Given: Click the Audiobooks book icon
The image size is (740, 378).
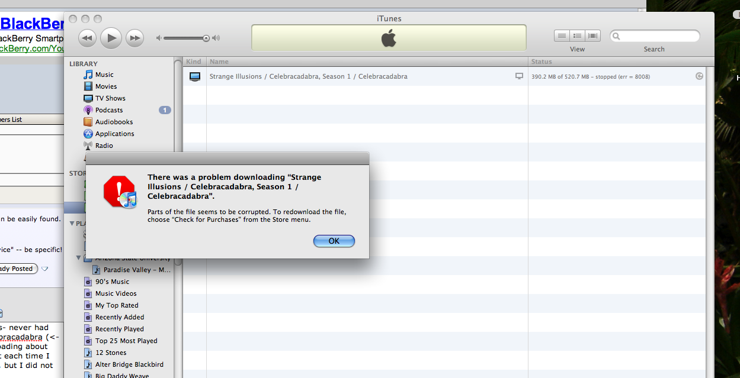Looking at the screenshot, I should (x=88, y=122).
